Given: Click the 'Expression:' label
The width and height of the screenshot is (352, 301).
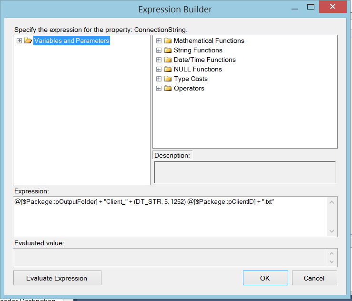Looking at the screenshot, I should click(x=31, y=191).
